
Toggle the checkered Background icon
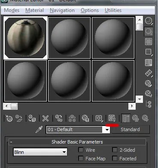[149, 42]
